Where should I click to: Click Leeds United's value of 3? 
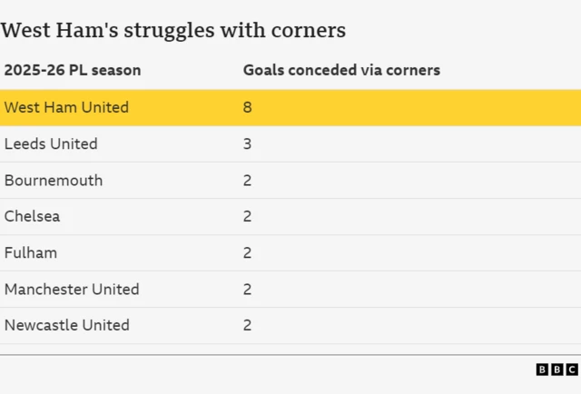(x=247, y=143)
